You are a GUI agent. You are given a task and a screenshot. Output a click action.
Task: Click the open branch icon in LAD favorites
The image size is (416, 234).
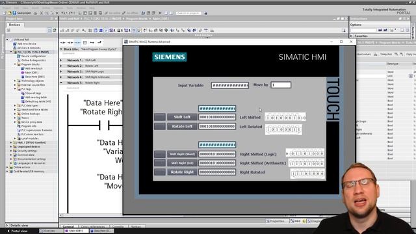coord(92,42)
